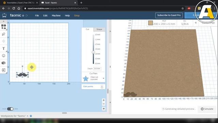Click the Depth input field
The height and width of the screenshot is (123, 218).
(x=97, y=69)
